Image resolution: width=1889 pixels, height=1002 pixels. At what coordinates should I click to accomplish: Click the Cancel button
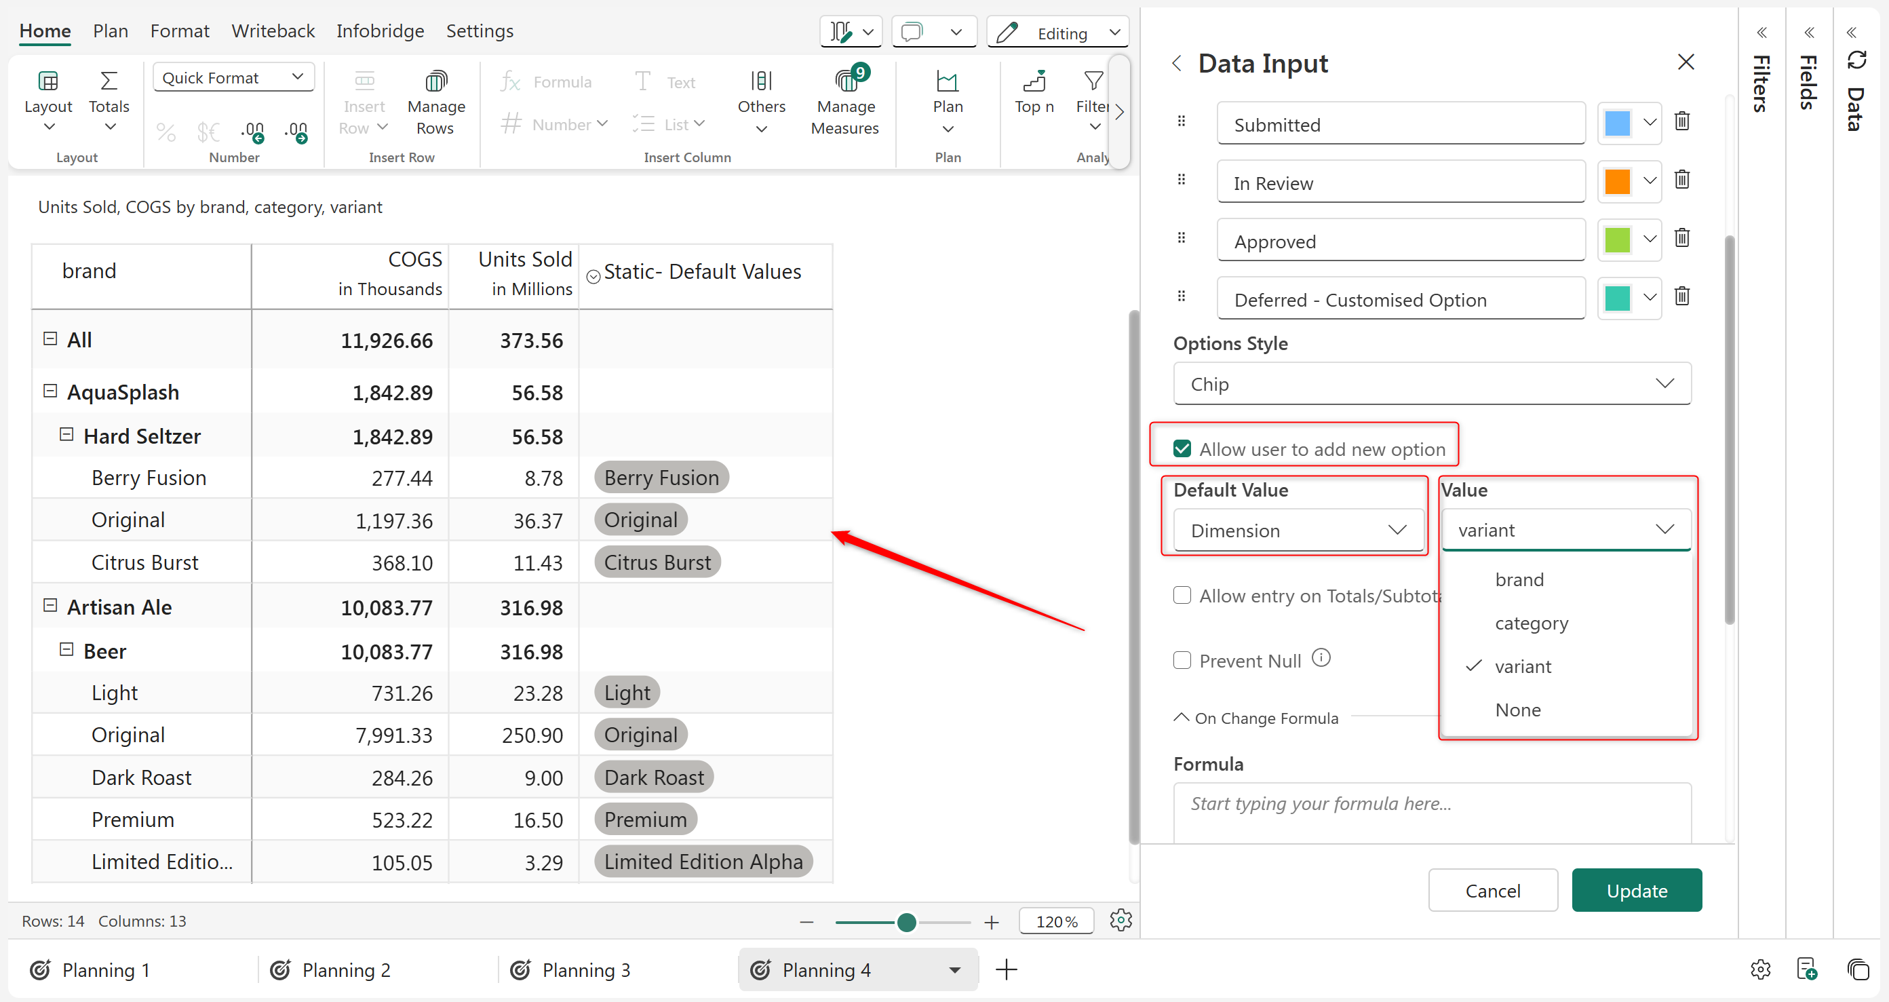pos(1492,891)
